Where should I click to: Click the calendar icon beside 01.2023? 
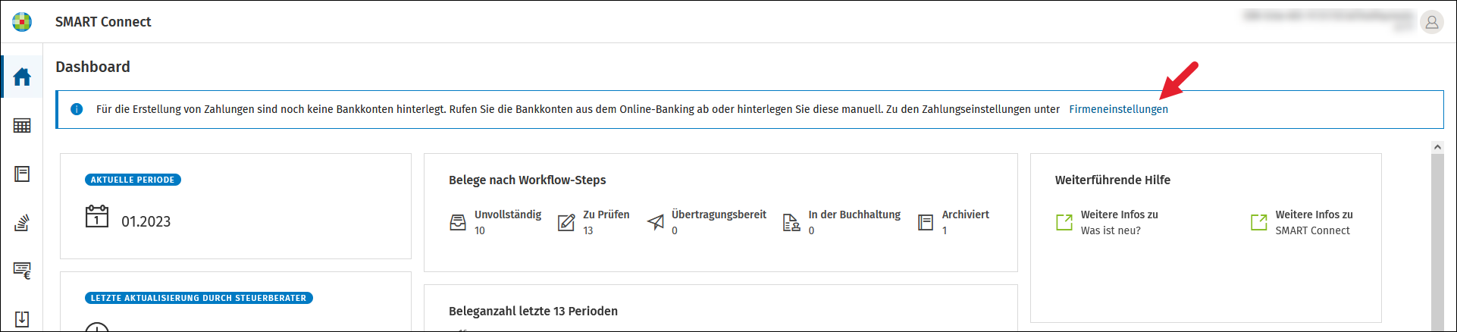pyautogui.click(x=97, y=216)
